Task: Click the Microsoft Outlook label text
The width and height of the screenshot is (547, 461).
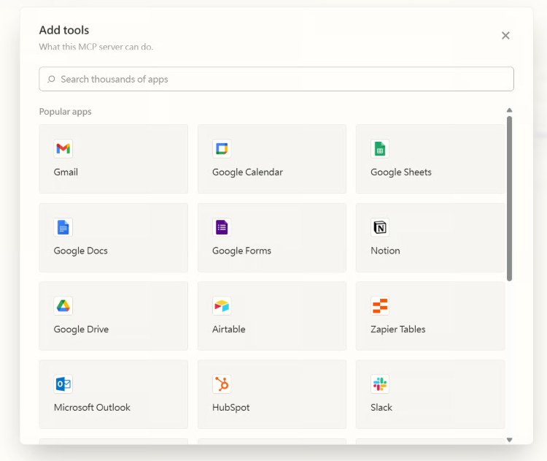Action: [92, 408]
